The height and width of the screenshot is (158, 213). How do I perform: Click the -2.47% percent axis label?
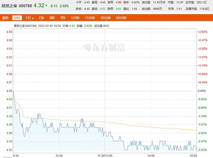tap(202, 141)
